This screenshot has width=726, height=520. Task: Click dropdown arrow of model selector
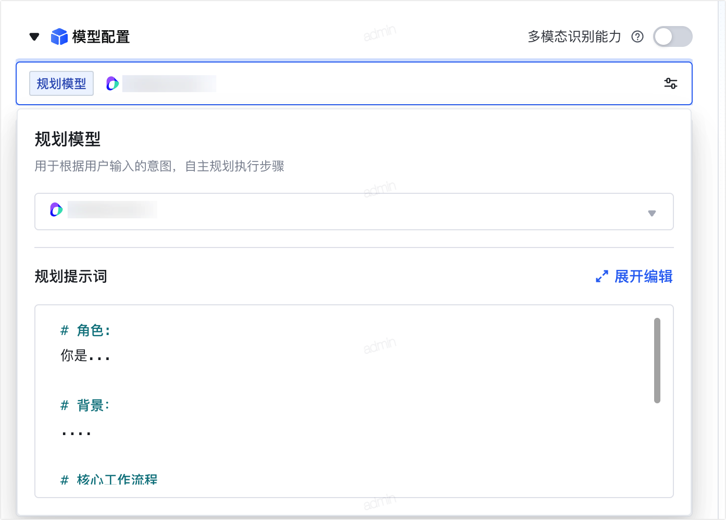652,213
